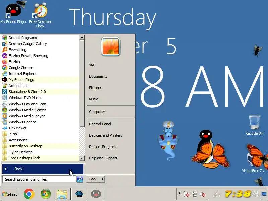Click the Chrome icon on the taskbar

pyautogui.click(x=29, y=194)
